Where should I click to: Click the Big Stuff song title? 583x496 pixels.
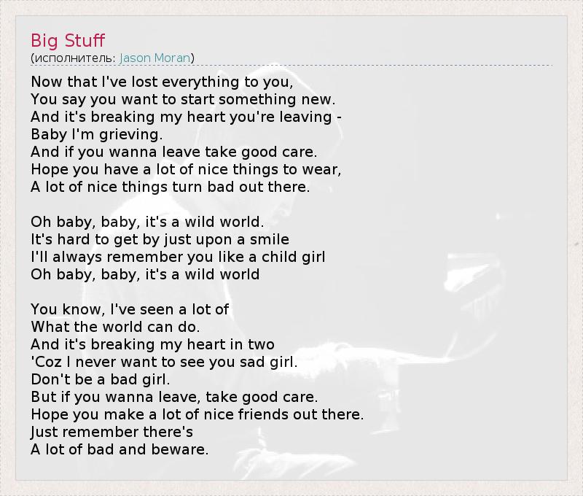point(68,39)
